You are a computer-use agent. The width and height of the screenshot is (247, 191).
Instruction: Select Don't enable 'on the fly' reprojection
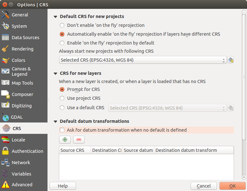click(62, 25)
